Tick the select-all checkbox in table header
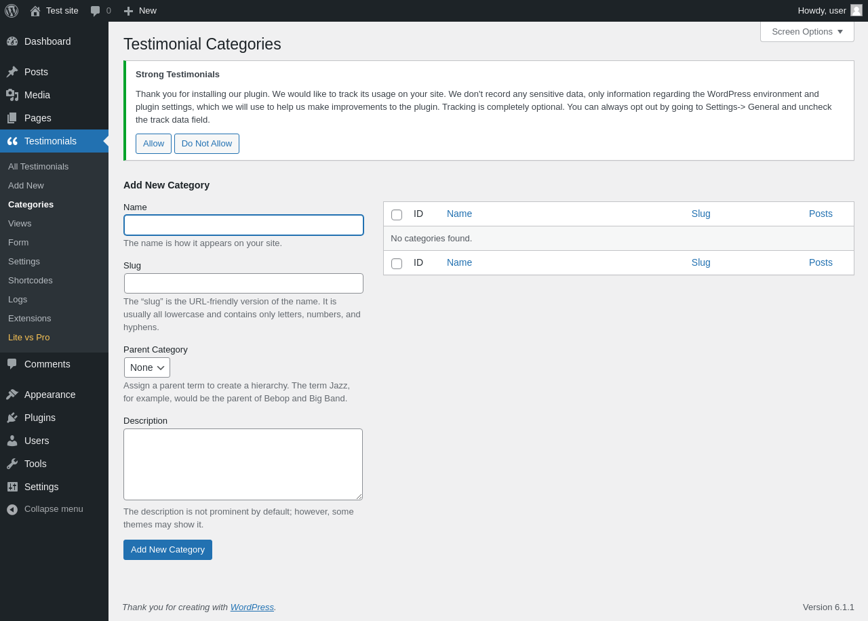 click(x=397, y=215)
